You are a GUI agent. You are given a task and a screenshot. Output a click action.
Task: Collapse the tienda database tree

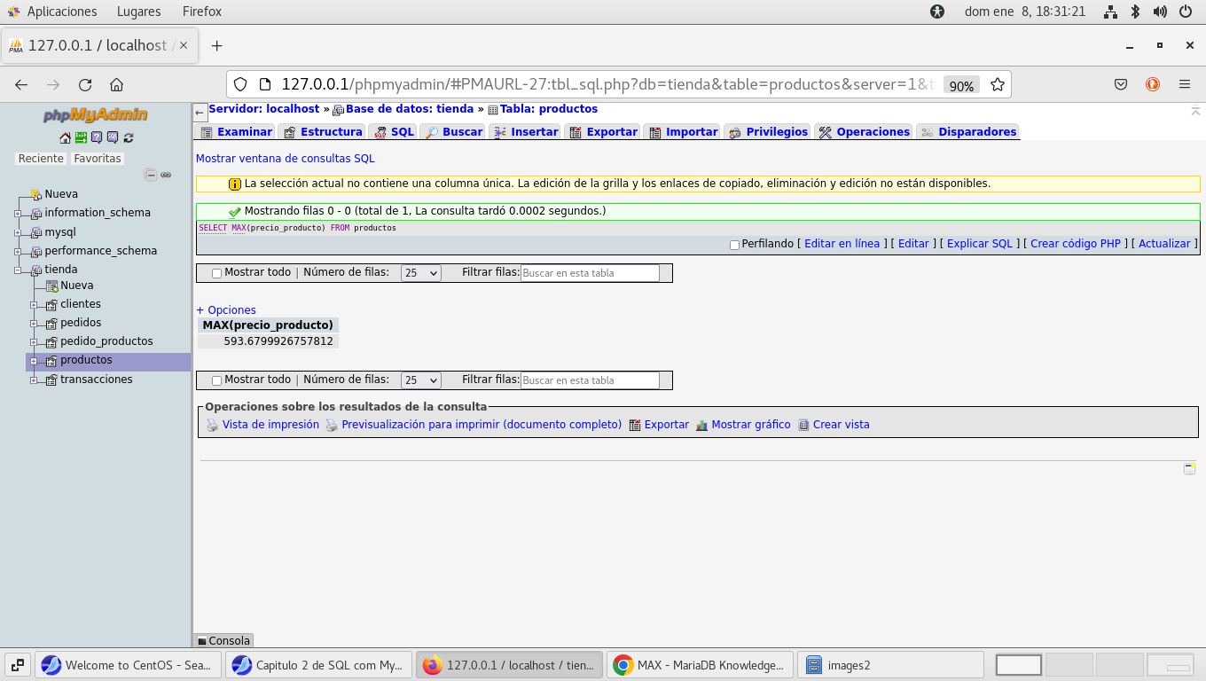coord(18,270)
